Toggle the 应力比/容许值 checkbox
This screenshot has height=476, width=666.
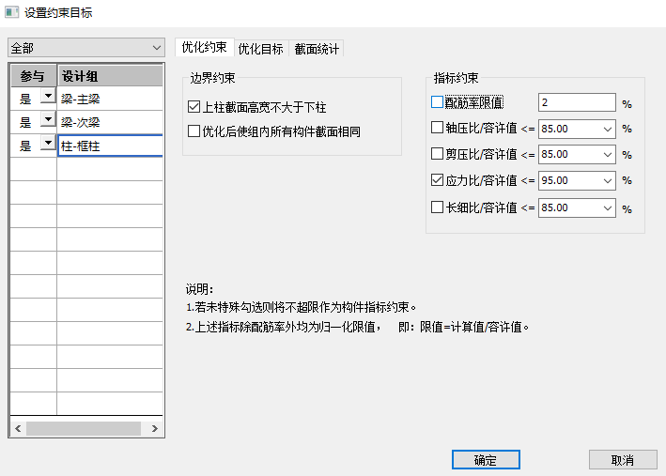[x=437, y=180]
